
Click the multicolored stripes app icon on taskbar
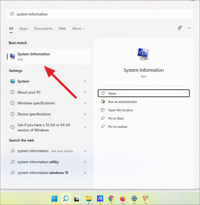pyautogui.click(x=146, y=198)
